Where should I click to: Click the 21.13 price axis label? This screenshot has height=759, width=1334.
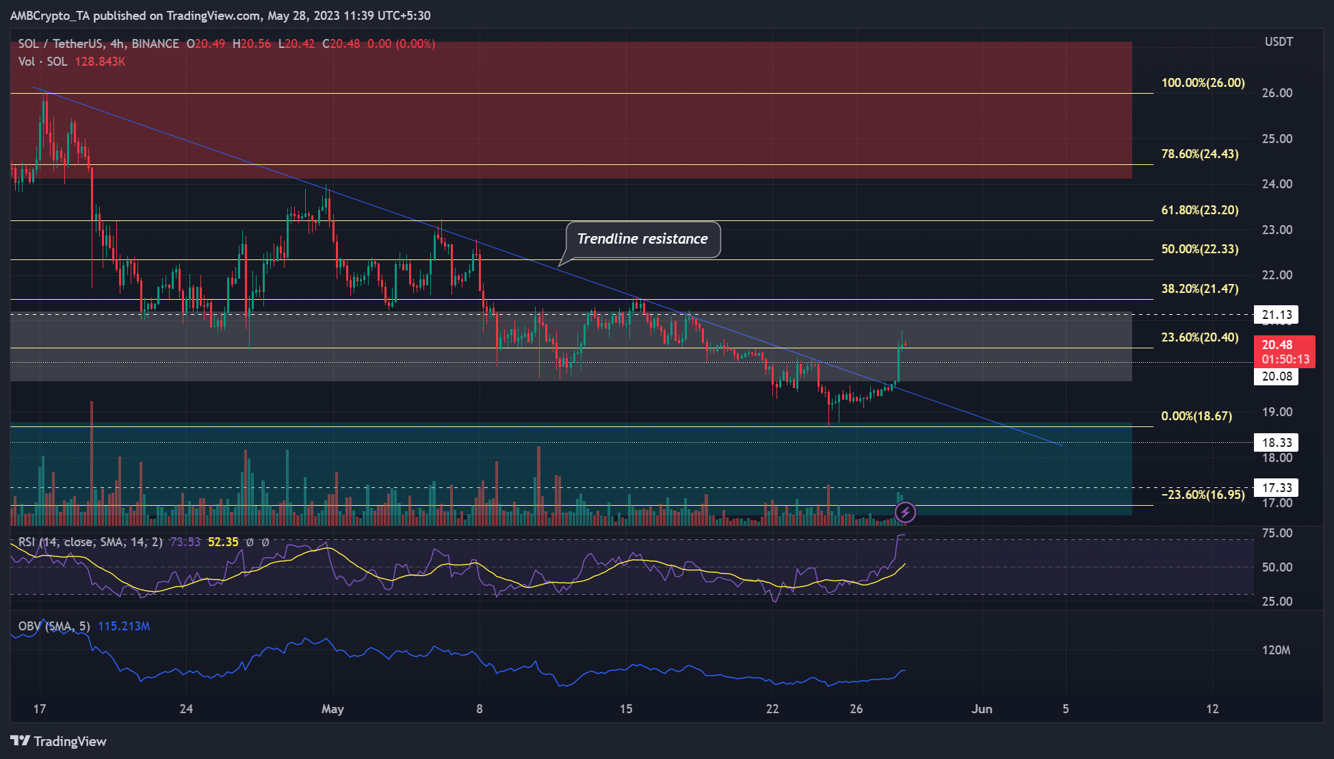(x=1277, y=315)
